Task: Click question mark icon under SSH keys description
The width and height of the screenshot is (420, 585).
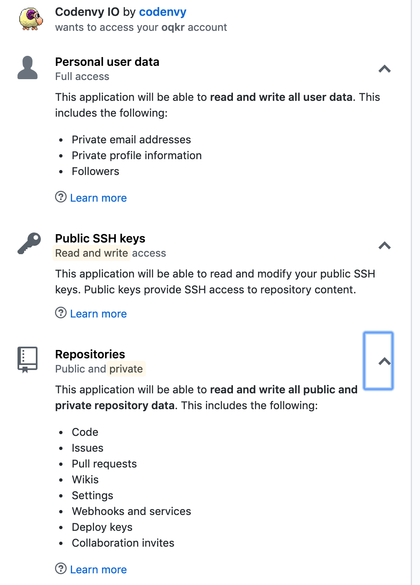Action: (x=61, y=312)
